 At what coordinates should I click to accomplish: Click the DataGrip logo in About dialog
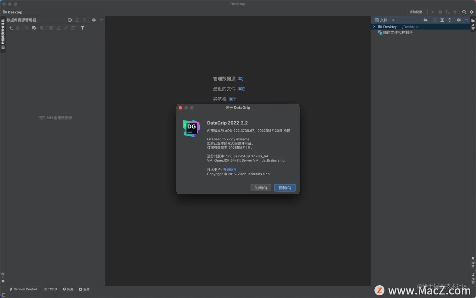(x=191, y=128)
